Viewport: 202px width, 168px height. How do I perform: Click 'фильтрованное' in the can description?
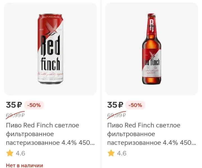30,134
